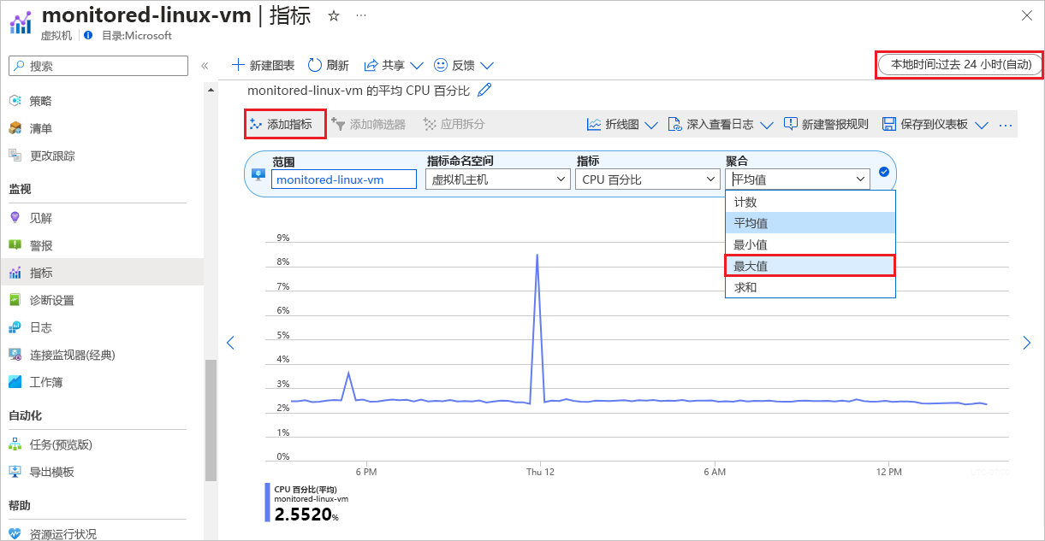1045x541 pixels.
Task: Click the Thu 12 label on time axis
Action: (x=540, y=472)
